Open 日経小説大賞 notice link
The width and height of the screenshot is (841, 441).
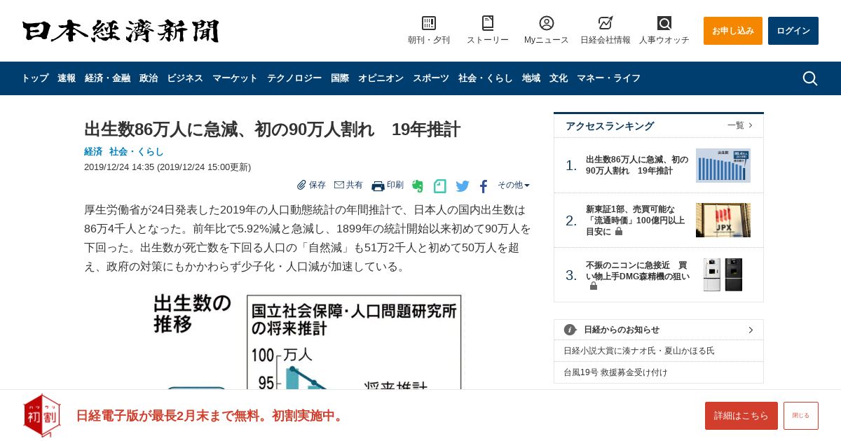point(639,351)
